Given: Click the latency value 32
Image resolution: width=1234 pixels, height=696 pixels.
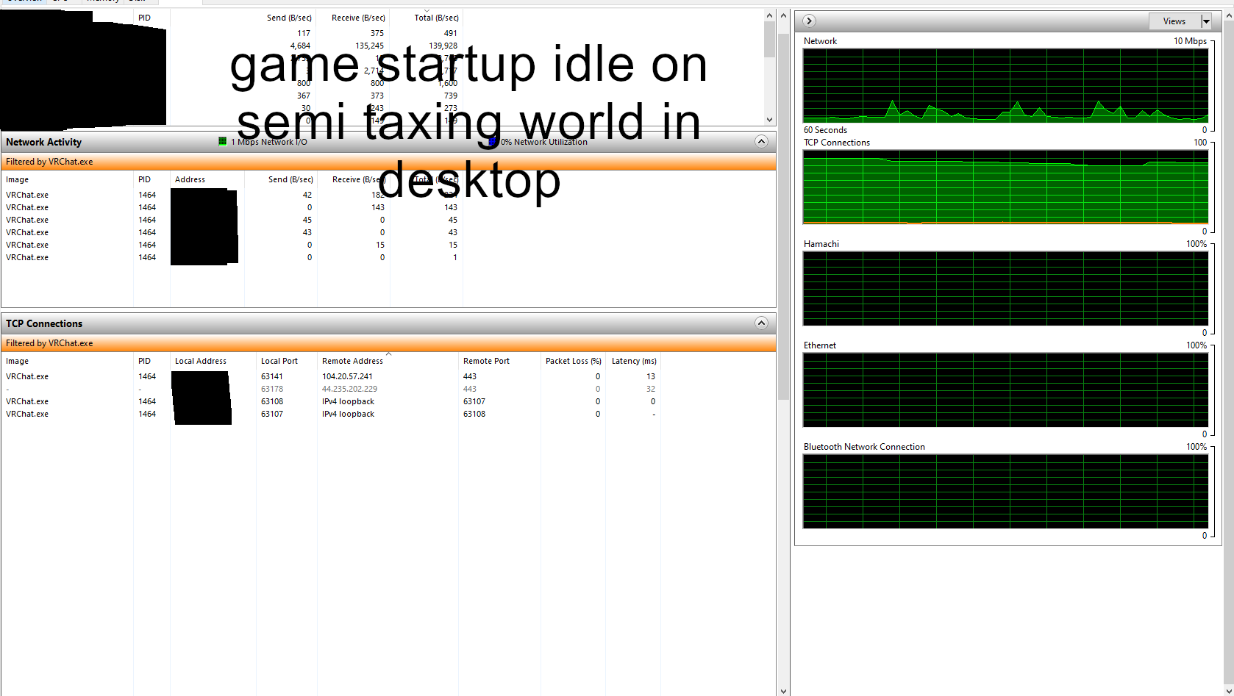Looking at the screenshot, I should [651, 389].
